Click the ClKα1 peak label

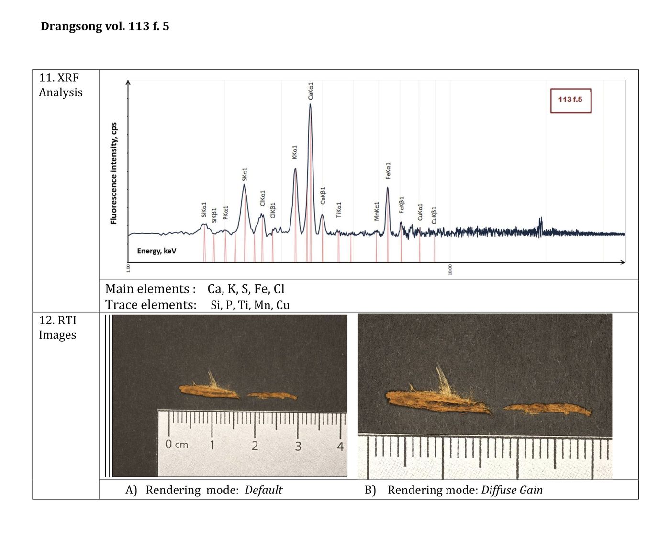[262, 198]
